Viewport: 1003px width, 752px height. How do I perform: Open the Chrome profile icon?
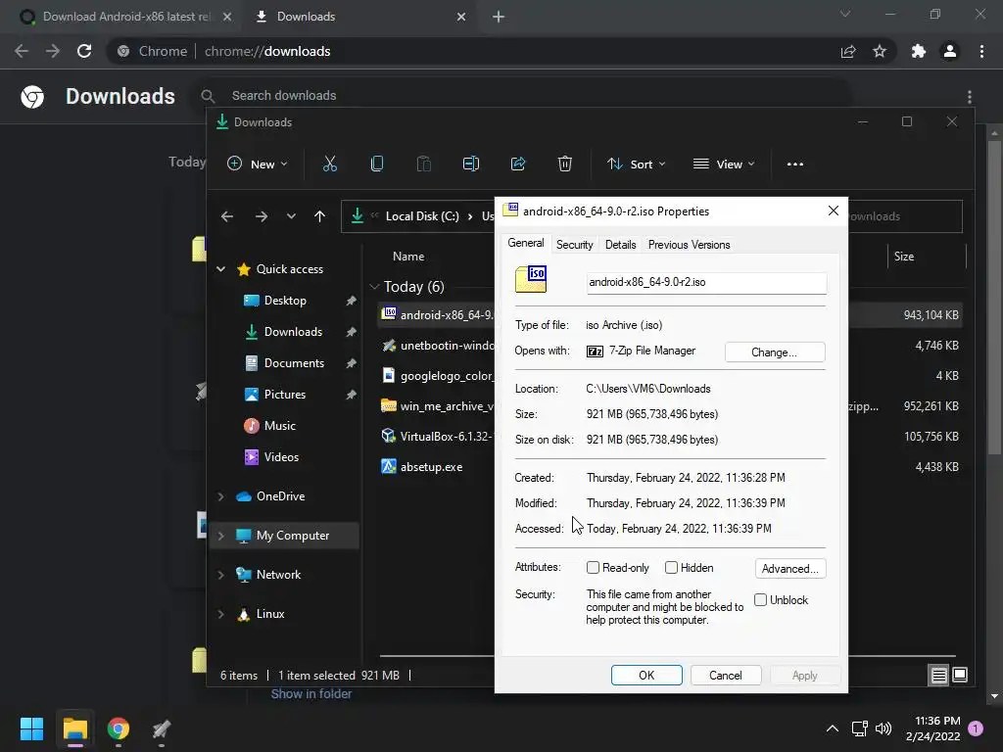950,51
